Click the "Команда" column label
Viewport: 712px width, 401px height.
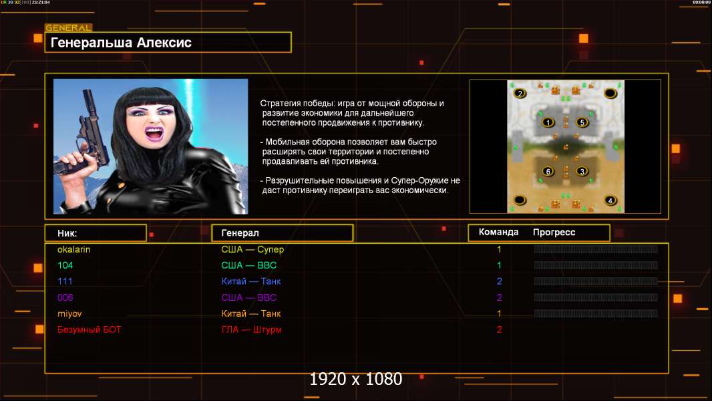click(498, 233)
